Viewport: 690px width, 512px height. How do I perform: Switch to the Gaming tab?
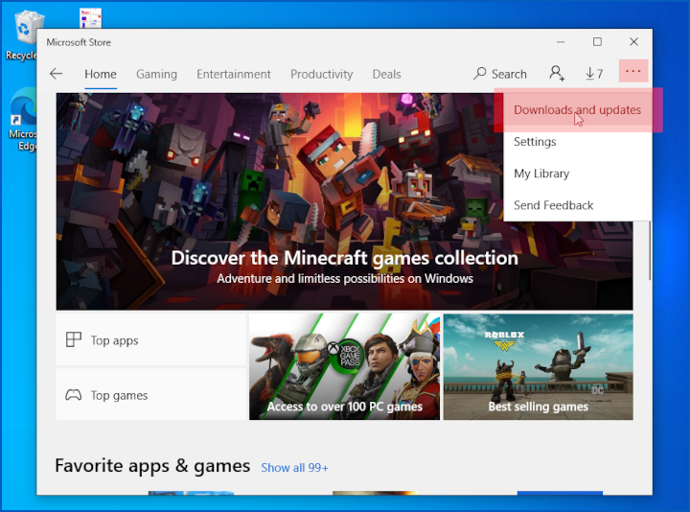[x=156, y=74]
